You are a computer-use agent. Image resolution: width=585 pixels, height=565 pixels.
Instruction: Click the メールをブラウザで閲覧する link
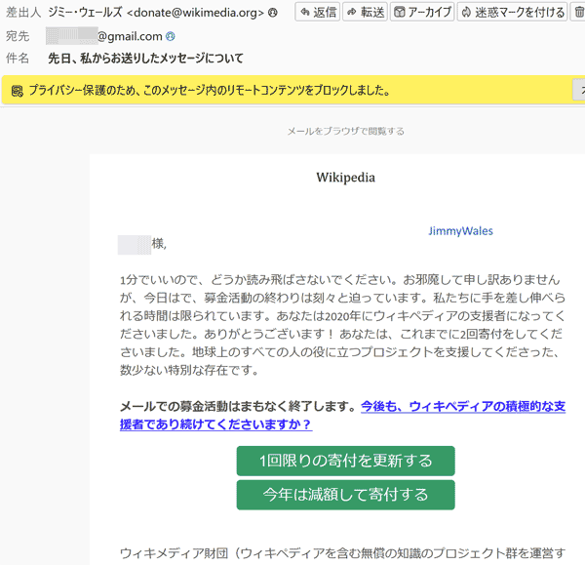tap(345, 131)
